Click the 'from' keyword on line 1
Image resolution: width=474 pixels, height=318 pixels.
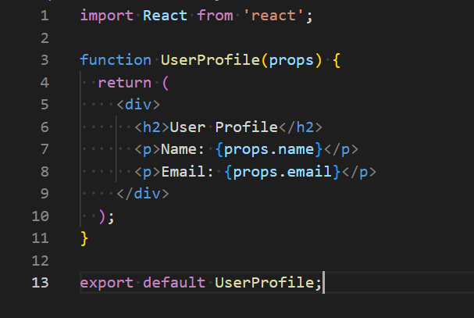pos(215,16)
